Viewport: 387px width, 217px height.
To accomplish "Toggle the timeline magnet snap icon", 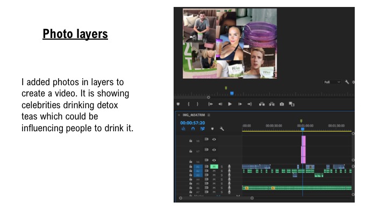I will [x=193, y=129].
